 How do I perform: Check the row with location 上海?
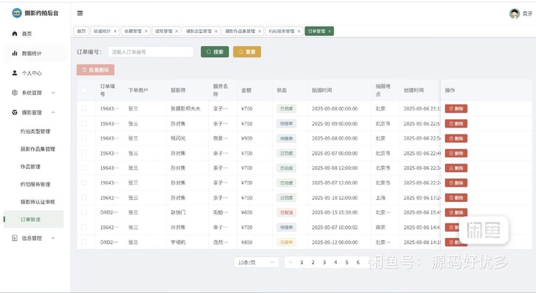coord(83,197)
